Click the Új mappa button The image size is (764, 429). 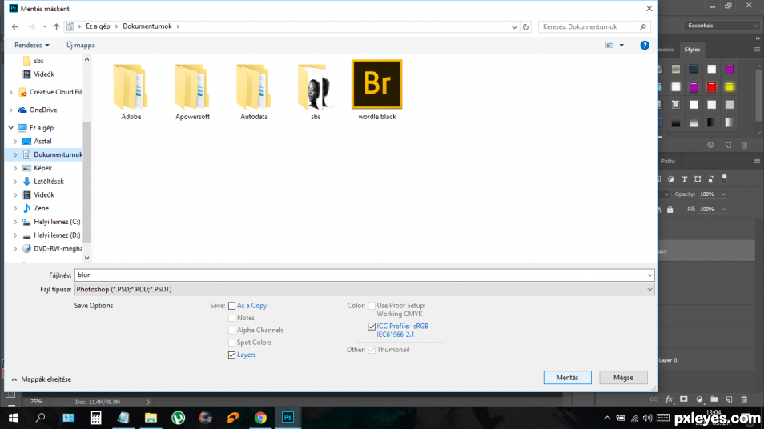click(81, 46)
